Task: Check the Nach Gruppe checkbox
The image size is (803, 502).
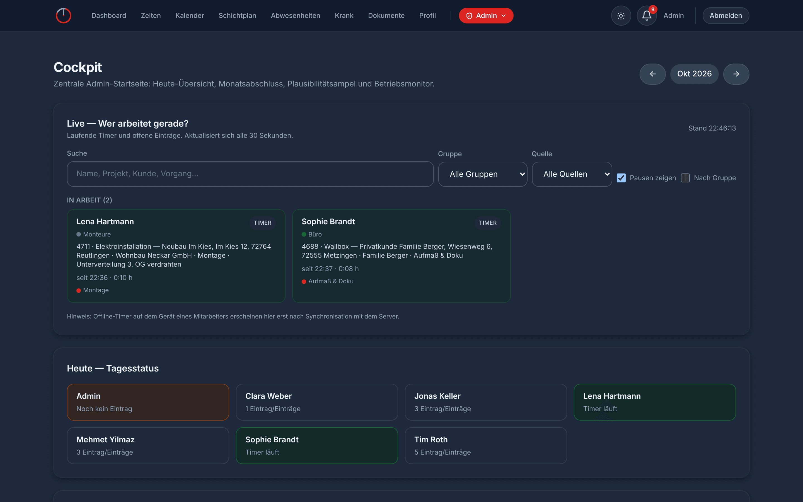Action: point(685,178)
